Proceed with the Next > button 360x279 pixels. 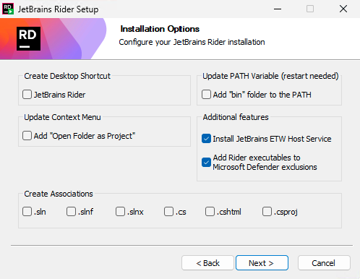click(262, 263)
